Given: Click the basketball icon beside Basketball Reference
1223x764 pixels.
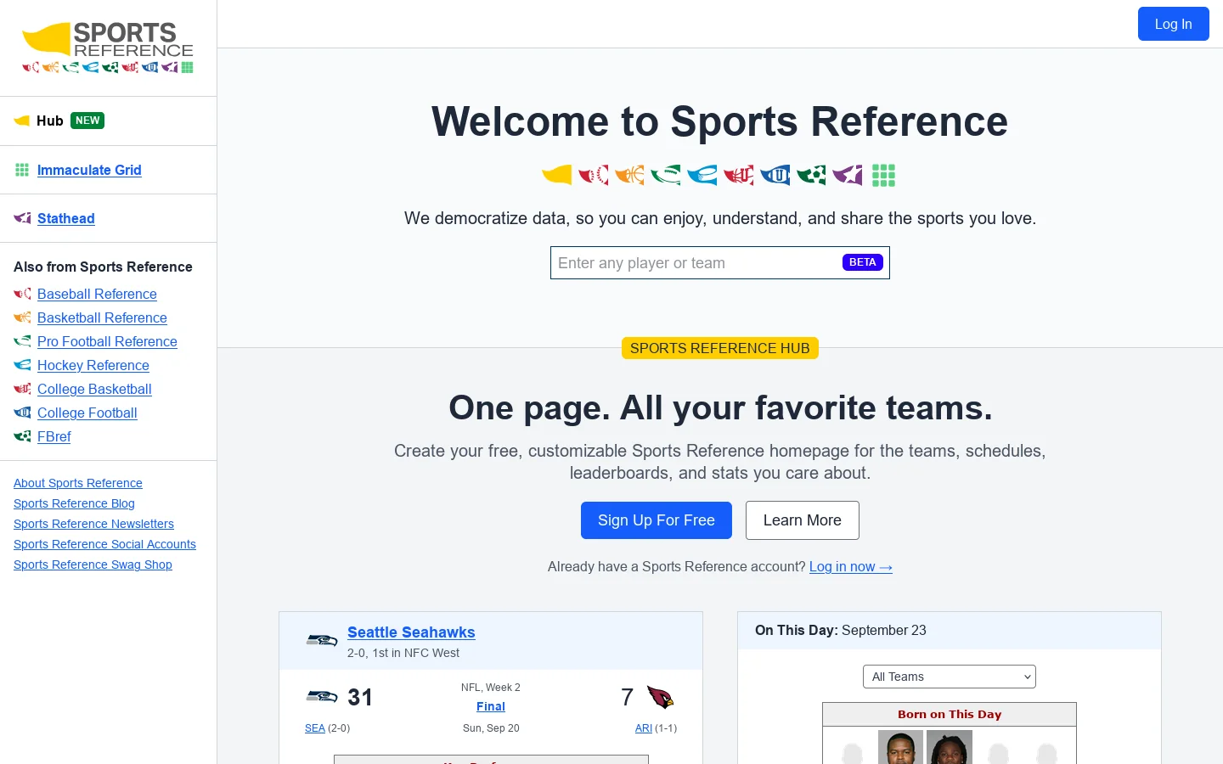Looking at the screenshot, I should coord(22,317).
